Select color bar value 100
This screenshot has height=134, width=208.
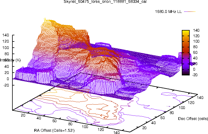tap(196, 41)
